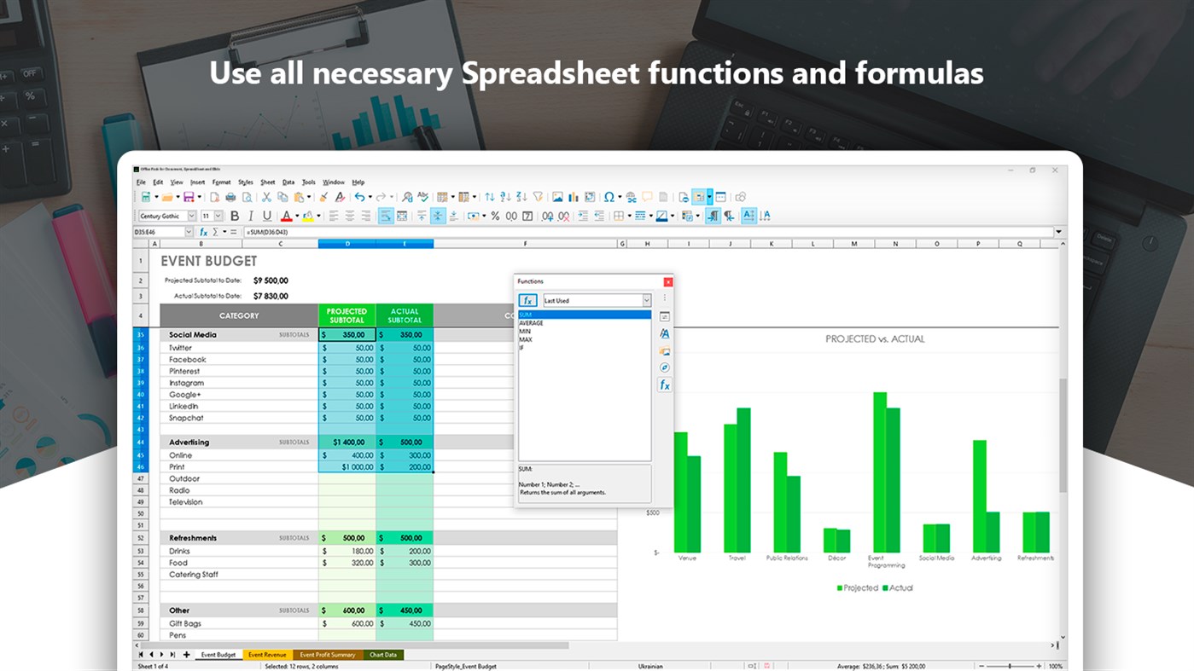This screenshot has height=671, width=1194.
Task: Expand the font size dropdown
Action: 218,215
